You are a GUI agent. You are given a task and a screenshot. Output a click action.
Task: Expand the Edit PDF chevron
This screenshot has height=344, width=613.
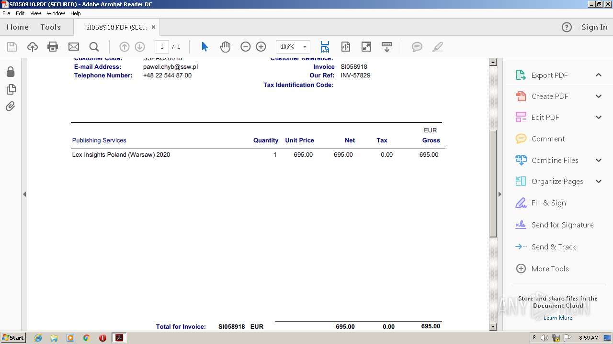coord(599,117)
